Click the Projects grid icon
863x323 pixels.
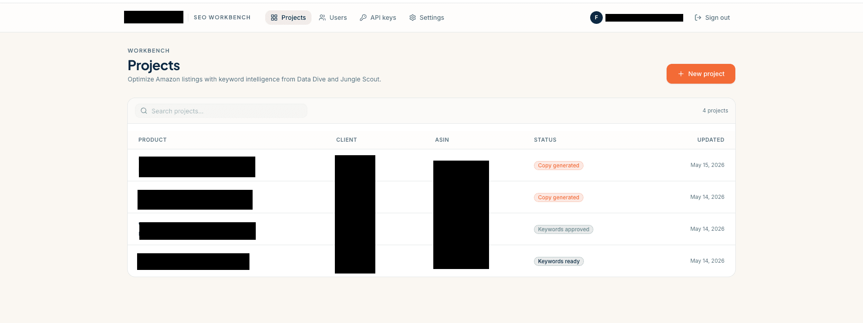click(274, 18)
